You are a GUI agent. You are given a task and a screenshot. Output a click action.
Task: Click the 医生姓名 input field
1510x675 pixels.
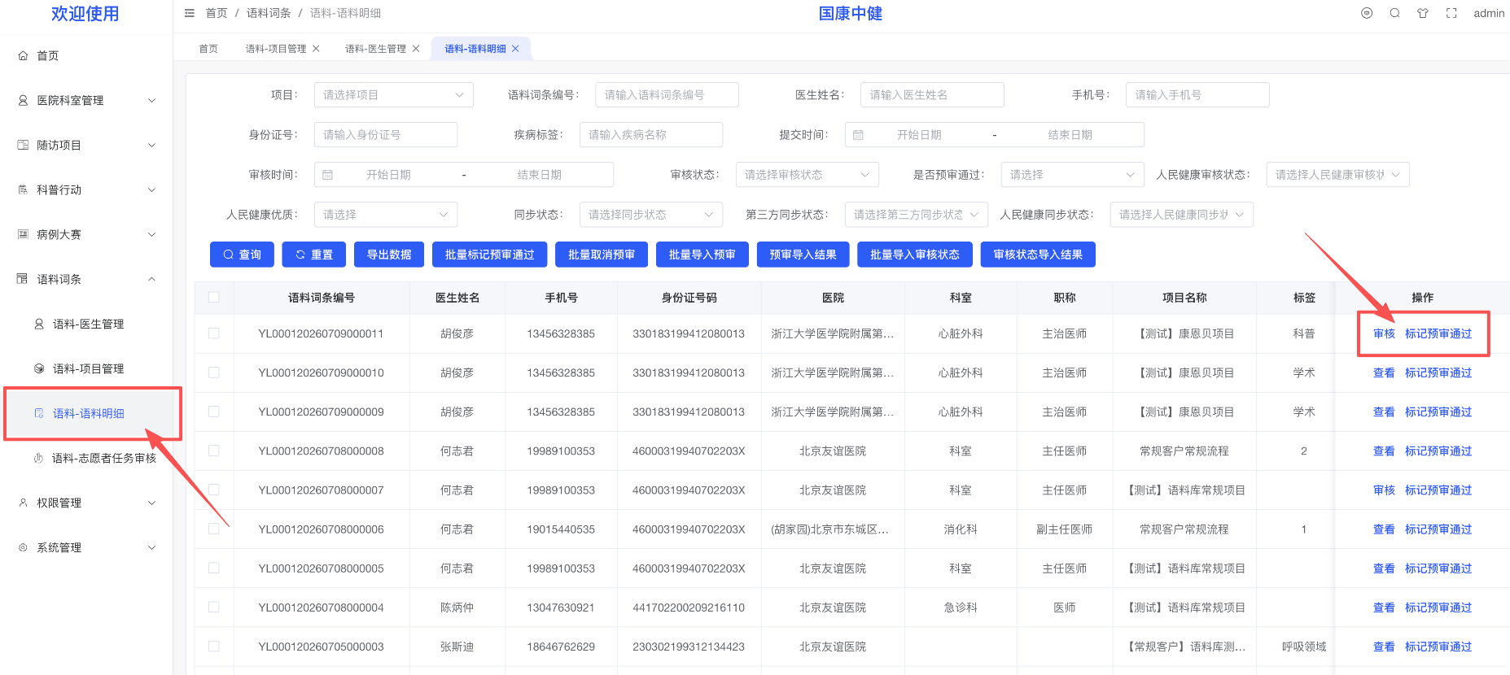[932, 95]
